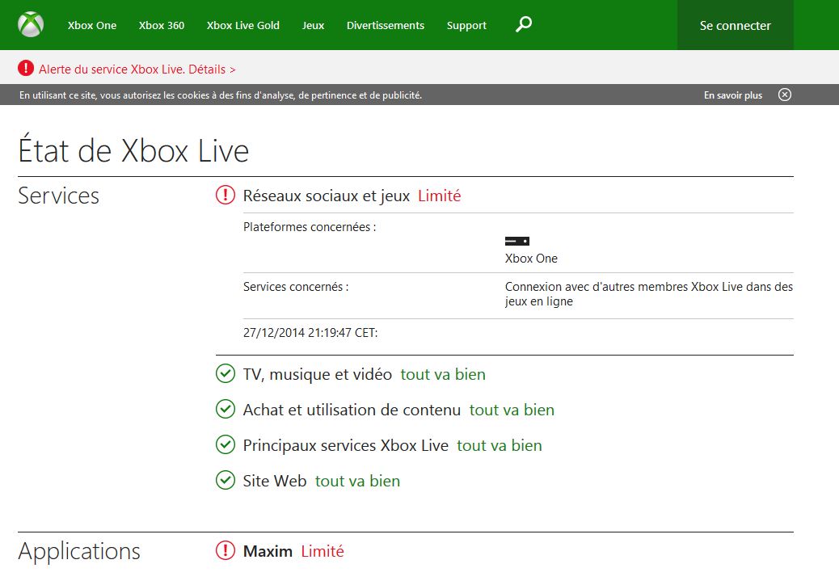Click 'tout va bien' beside Achat et utilisation
The width and height of the screenshot is (839, 585).
(512, 410)
